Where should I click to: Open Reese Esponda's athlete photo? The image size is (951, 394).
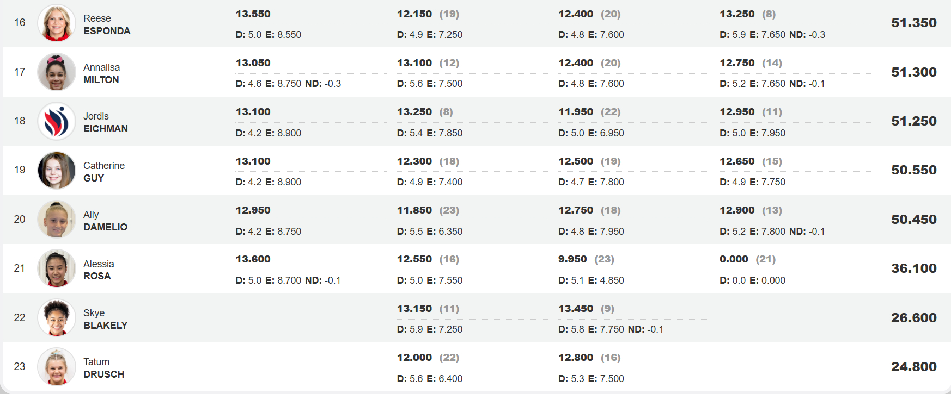coord(57,23)
